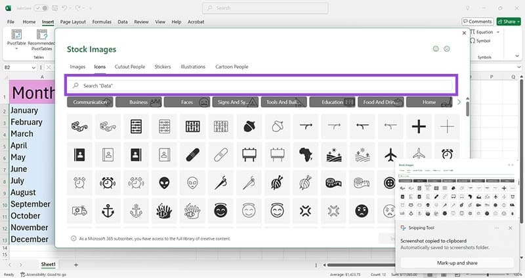Filter icons by Education category

pyautogui.click(x=333, y=102)
